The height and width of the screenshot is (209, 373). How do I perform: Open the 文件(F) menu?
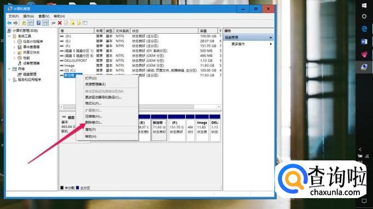point(14,16)
